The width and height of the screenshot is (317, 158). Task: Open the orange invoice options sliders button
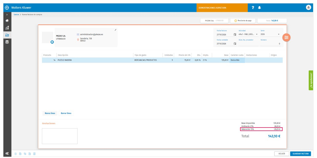coord(286,37)
